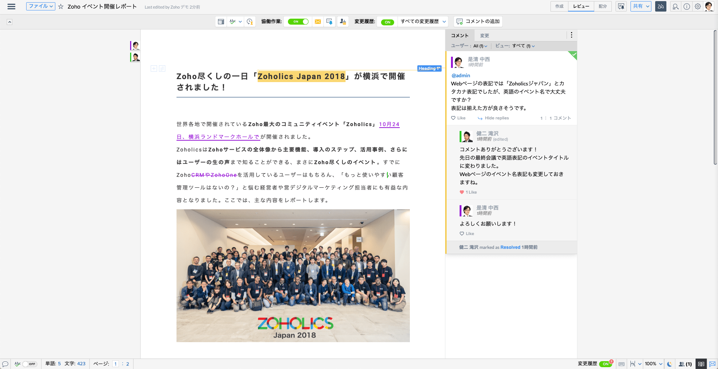Expand ビュー すべて (1) filter
Screen dimensions: 718x369
[x=524, y=46]
